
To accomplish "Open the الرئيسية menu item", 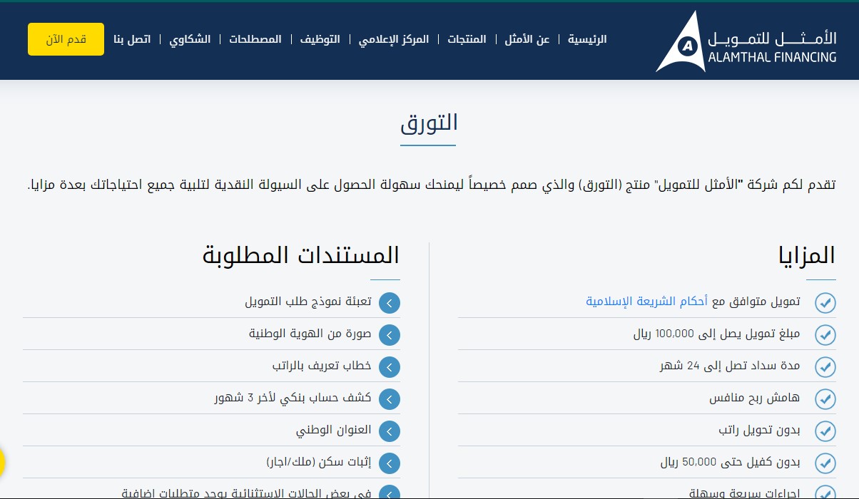I will pos(587,39).
